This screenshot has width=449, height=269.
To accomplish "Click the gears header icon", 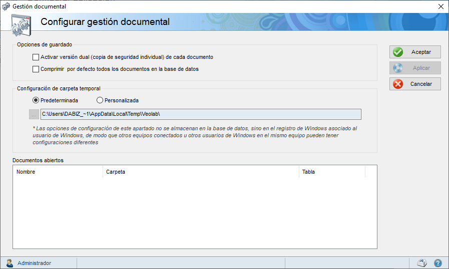I will 21,25.
